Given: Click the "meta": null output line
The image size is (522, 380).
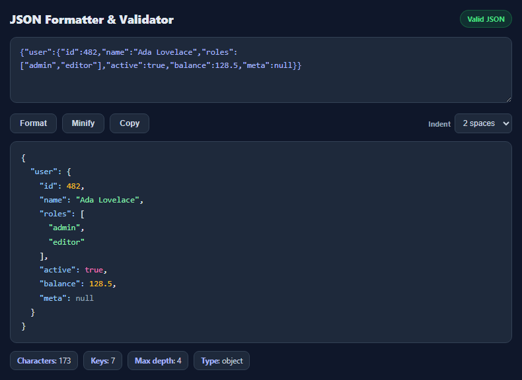Looking at the screenshot, I should pyautogui.click(x=67, y=298).
